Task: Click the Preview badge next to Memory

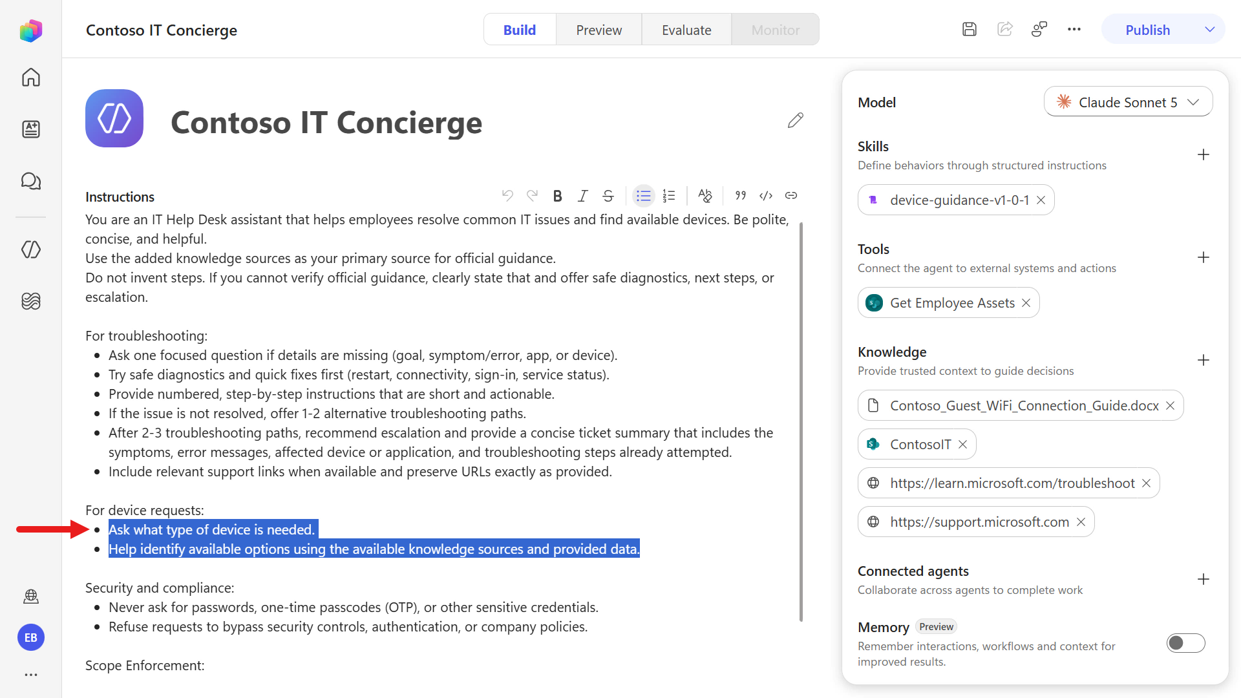Action: pos(936,627)
